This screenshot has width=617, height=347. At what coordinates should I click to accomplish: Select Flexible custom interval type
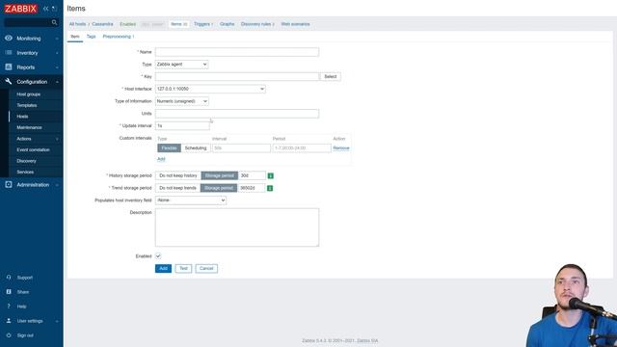tap(170, 147)
